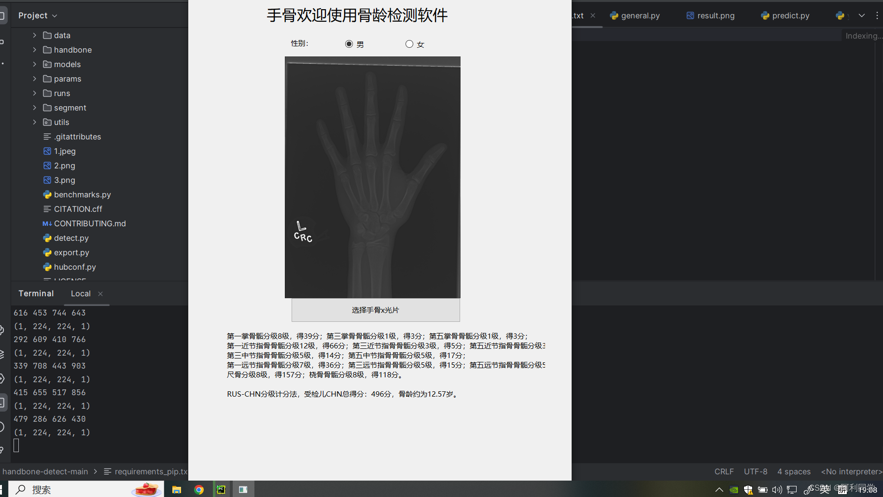The image size is (883, 497).
Task: Select the Local terminal tab
Action: 81,293
